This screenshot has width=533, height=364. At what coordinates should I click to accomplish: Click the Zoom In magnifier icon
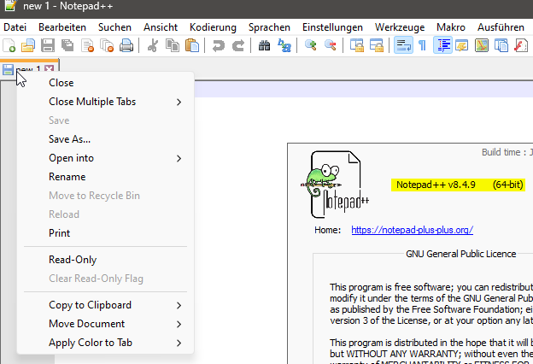point(310,45)
